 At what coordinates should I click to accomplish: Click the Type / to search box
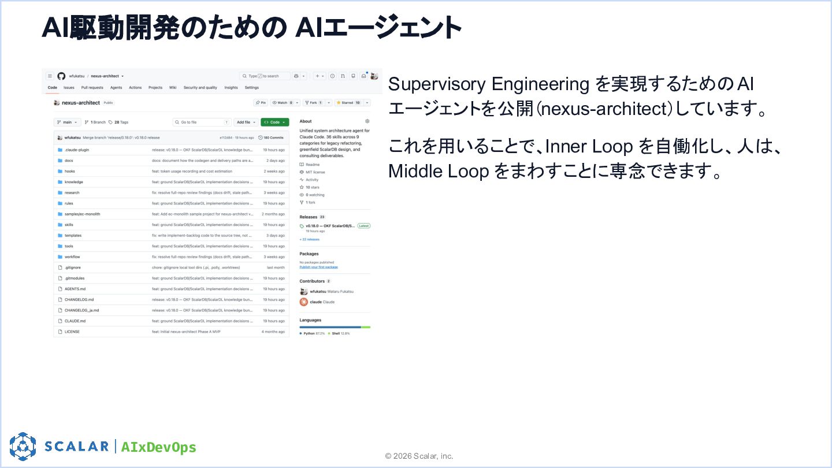click(265, 76)
